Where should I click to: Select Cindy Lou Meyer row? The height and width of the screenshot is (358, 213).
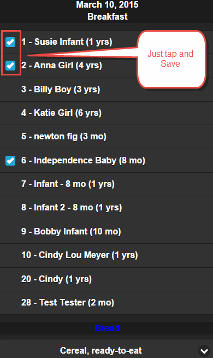click(106, 255)
